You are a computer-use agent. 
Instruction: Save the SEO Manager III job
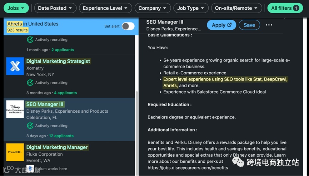pyautogui.click(x=249, y=25)
